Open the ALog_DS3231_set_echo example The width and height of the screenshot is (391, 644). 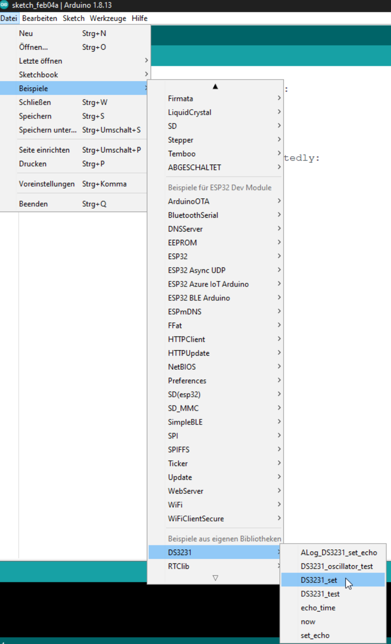(338, 553)
